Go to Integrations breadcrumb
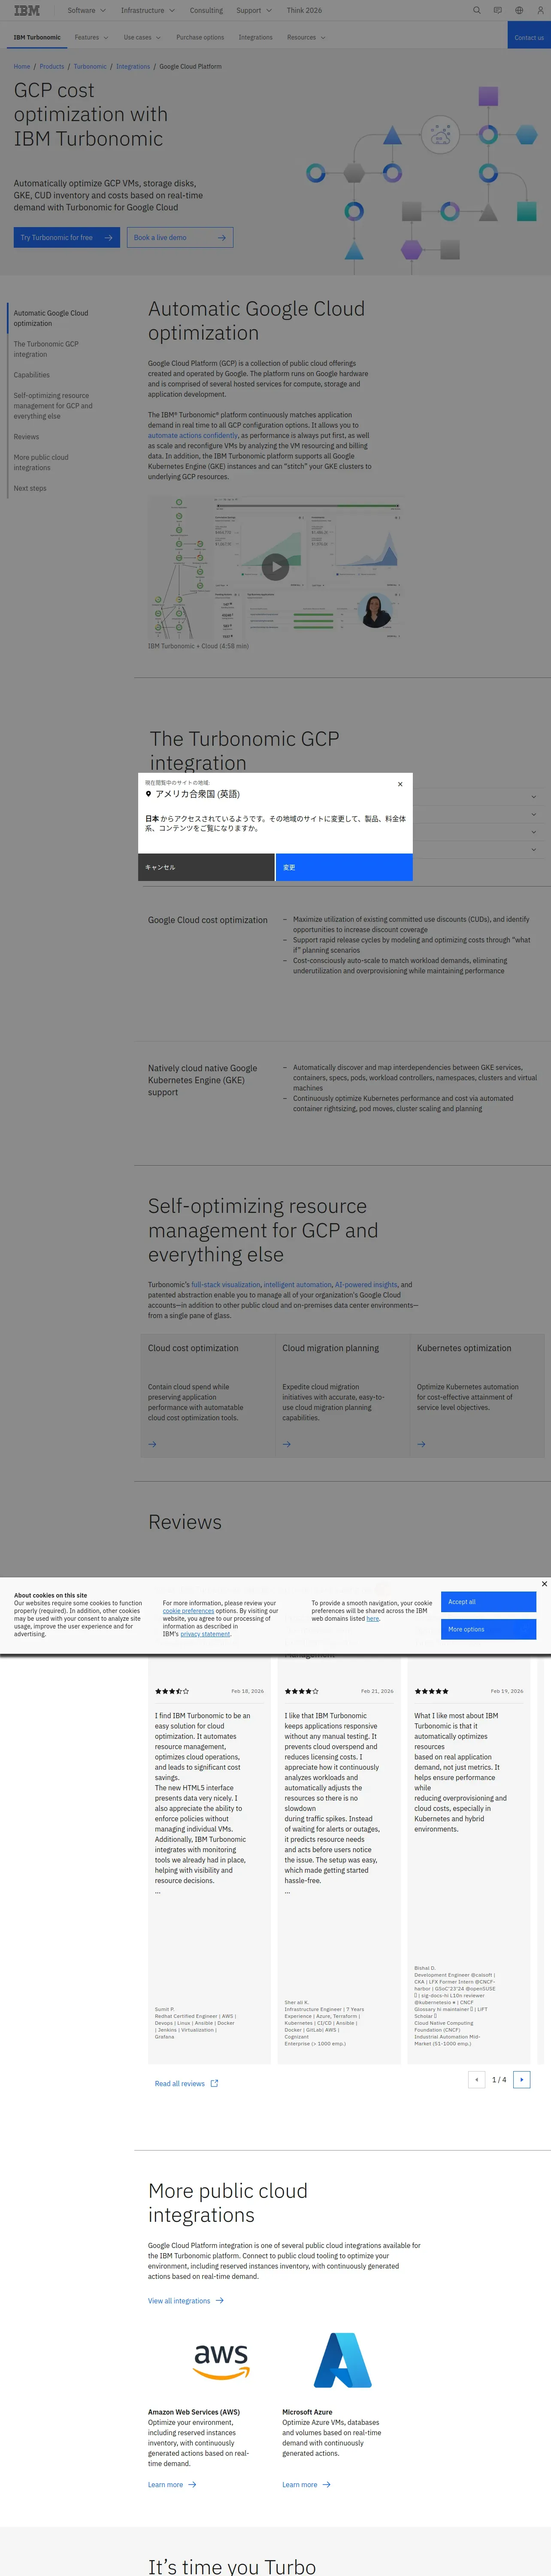This screenshot has width=551, height=2576. click(133, 66)
